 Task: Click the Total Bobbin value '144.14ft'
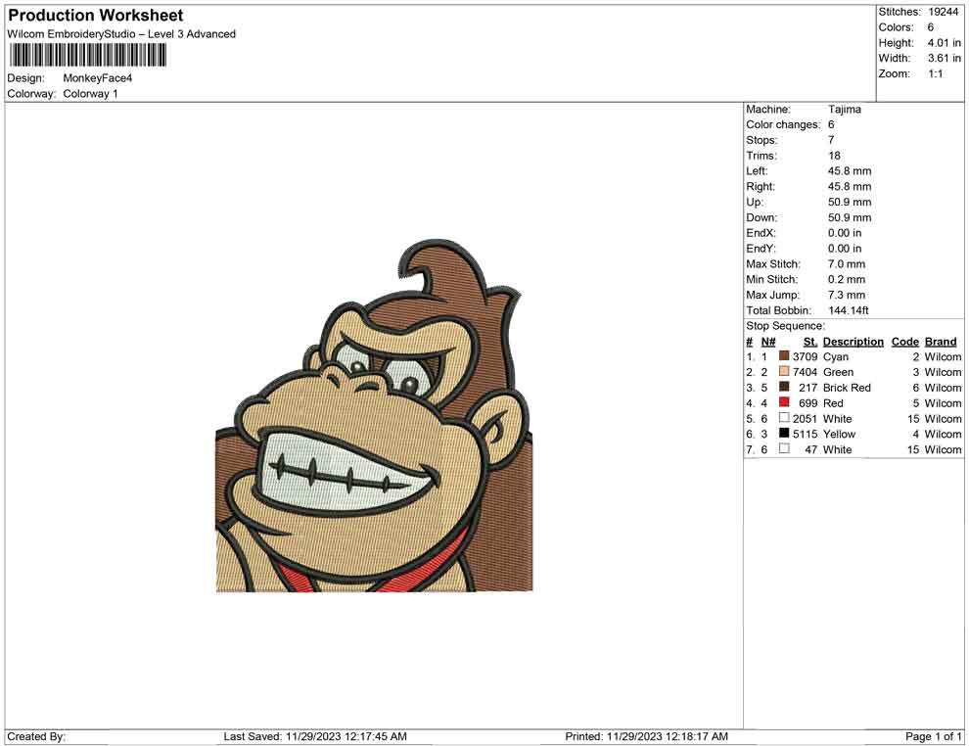pyautogui.click(x=849, y=310)
